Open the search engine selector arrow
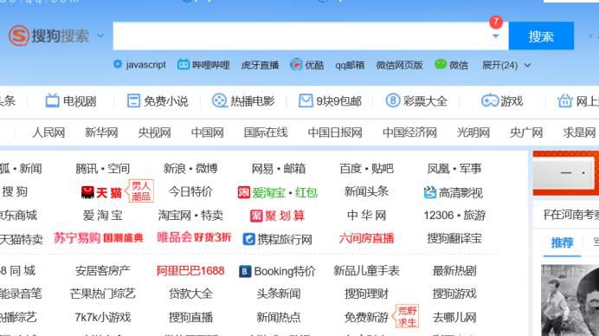Viewport: 599px width, 336px height. [100, 36]
